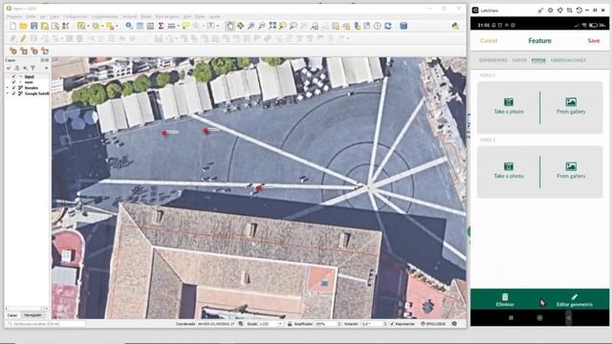Toggle visibility of second layer in panel

(x=13, y=82)
